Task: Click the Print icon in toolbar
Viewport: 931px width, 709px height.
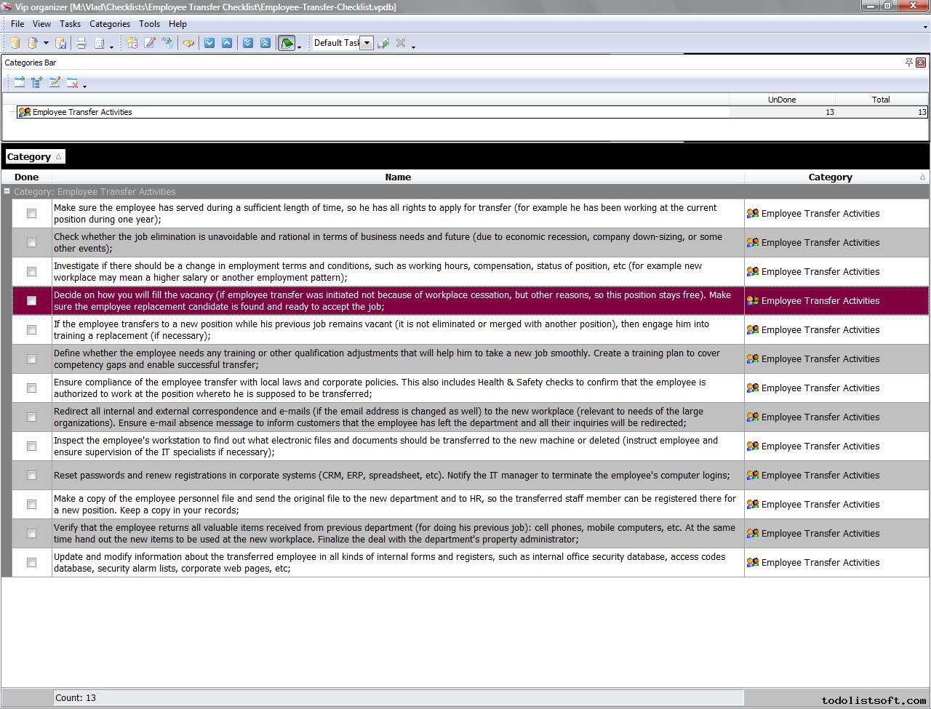Action: pyautogui.click(x=81, y=43)
